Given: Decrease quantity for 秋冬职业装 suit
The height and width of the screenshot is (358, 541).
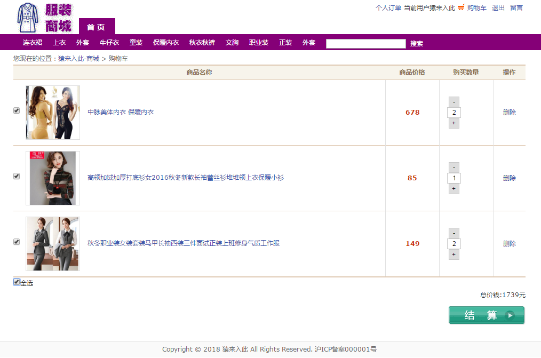Looking at the screenshot, I should click(x=454, y=233).
